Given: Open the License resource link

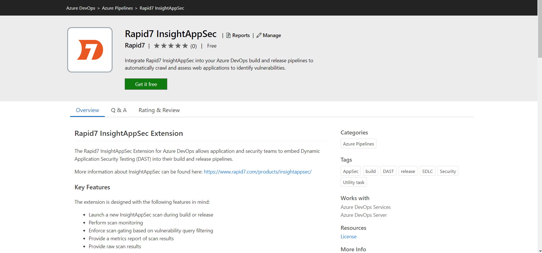Looking at the screenshot, I should click(348, 237).
